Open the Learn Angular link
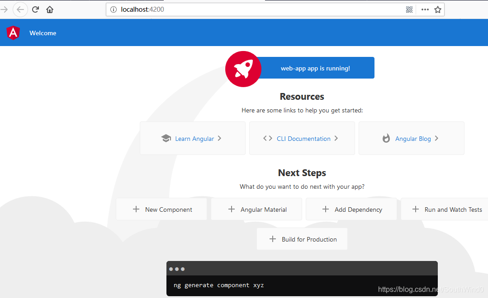 [194, 139]
